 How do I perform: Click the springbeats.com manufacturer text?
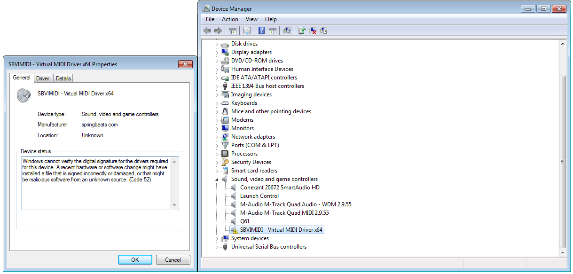point(100,125)
